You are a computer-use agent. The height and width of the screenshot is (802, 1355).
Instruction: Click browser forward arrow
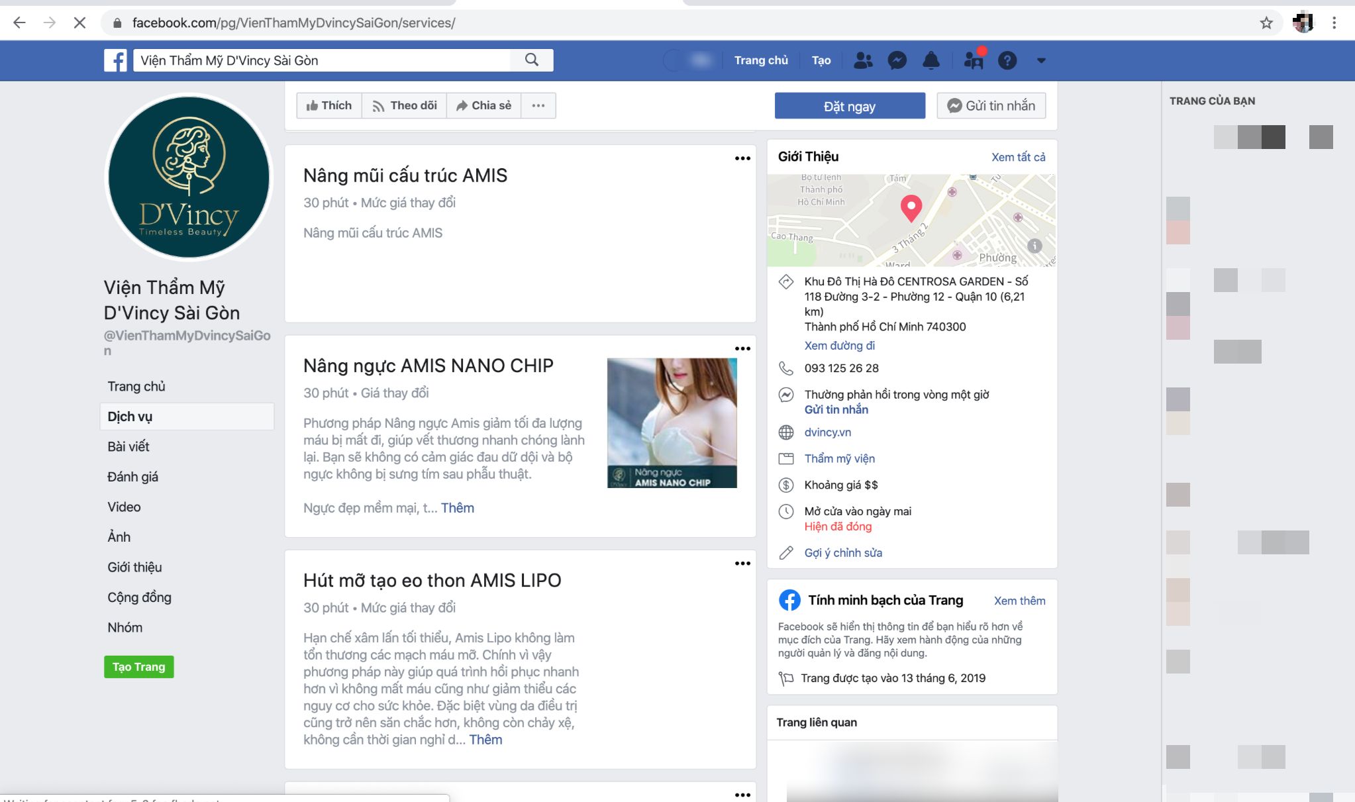[50, 23]
